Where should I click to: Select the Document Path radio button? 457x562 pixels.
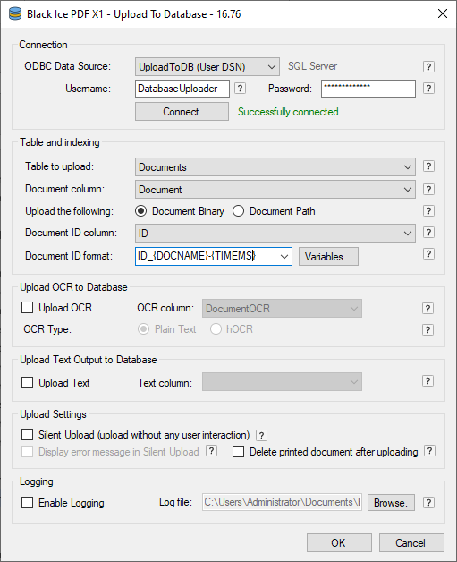(238, 211)
